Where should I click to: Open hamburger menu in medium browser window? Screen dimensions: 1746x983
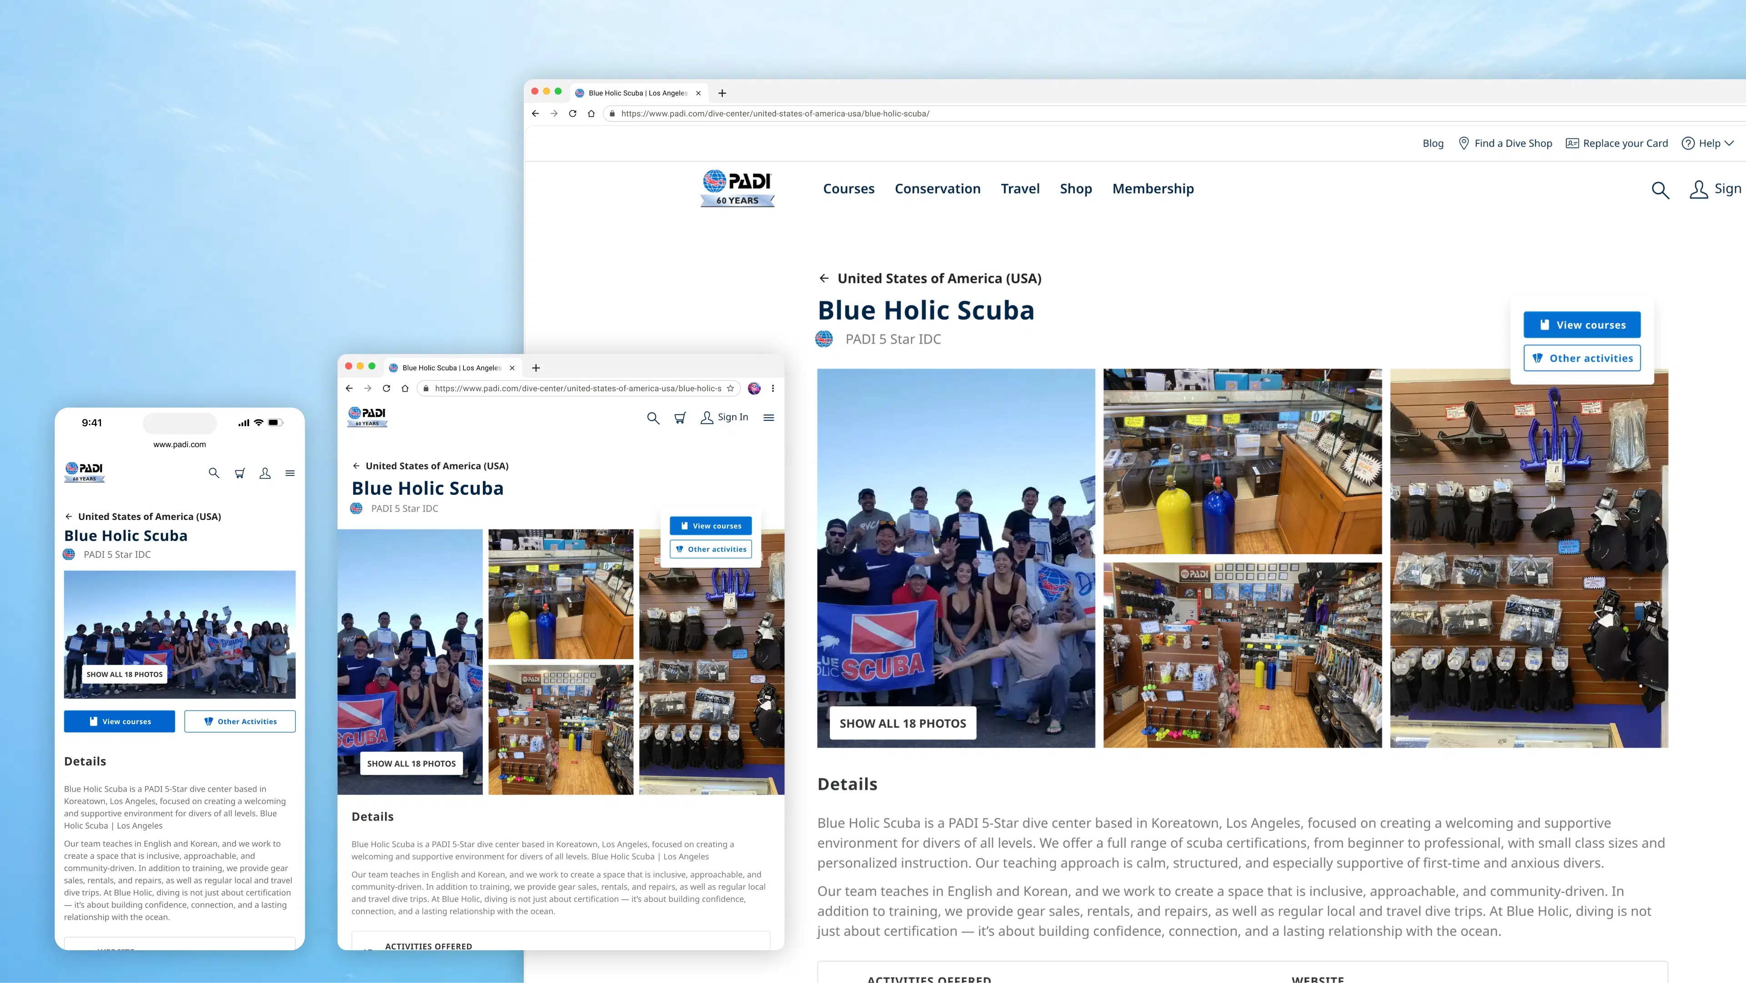click(x=768, y=418)
